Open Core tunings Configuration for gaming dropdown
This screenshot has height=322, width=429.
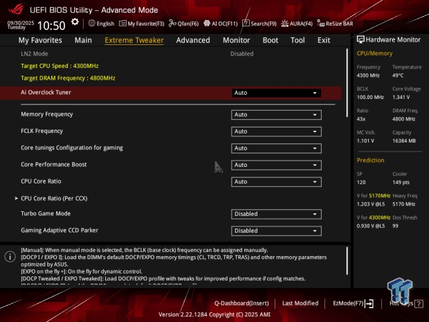pyautogui.click(x=276, y=148)
